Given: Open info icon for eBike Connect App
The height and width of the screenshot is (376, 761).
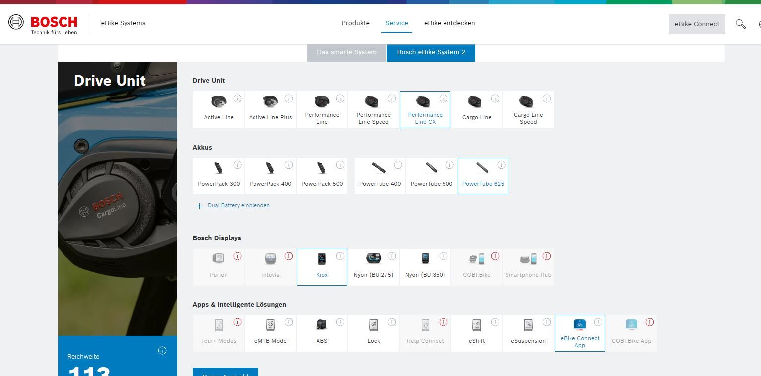Looking at the screenshot, I should coord(598,322).
